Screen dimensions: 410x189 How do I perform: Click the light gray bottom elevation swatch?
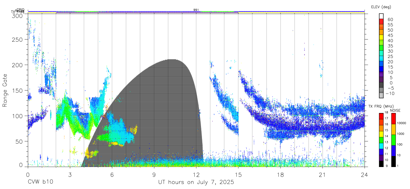381,96
